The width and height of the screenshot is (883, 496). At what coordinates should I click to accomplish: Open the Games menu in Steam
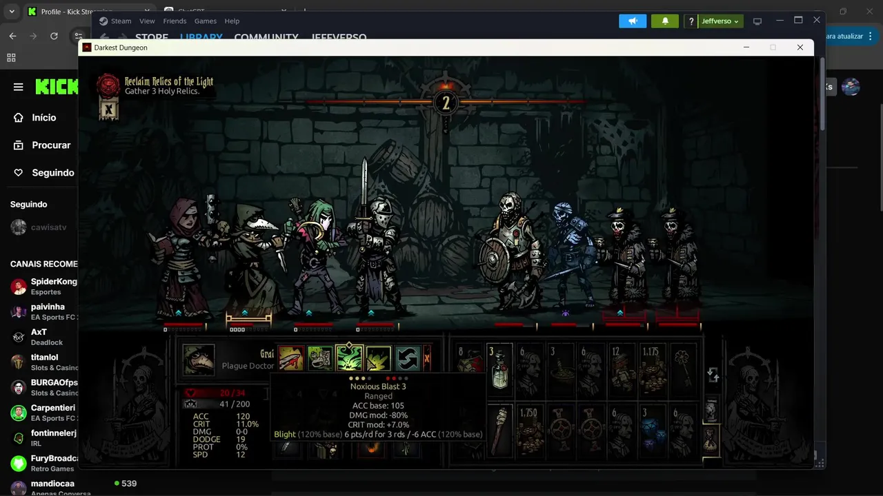(206, 21)
